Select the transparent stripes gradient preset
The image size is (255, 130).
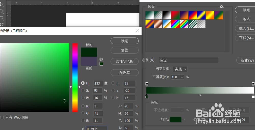coord(193,24)
